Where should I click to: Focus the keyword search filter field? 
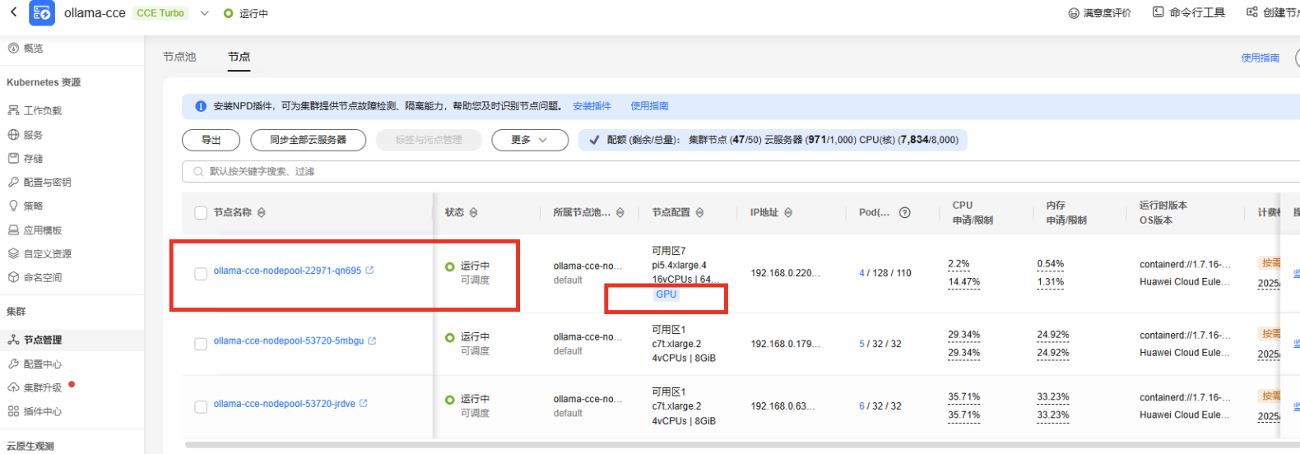coord(741,171)
